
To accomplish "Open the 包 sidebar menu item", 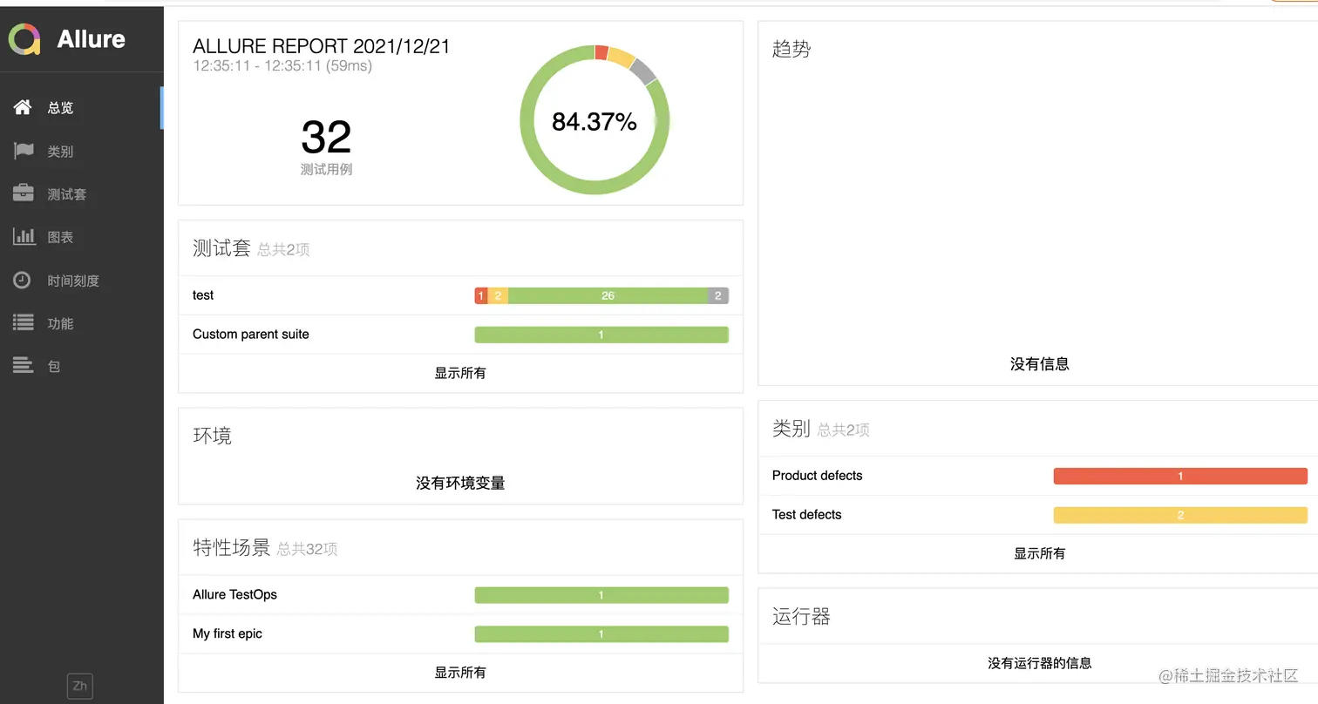I will pyautogui.click(x=82, y=367).
